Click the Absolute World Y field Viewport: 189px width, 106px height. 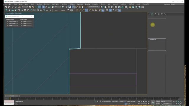[13, 24]
